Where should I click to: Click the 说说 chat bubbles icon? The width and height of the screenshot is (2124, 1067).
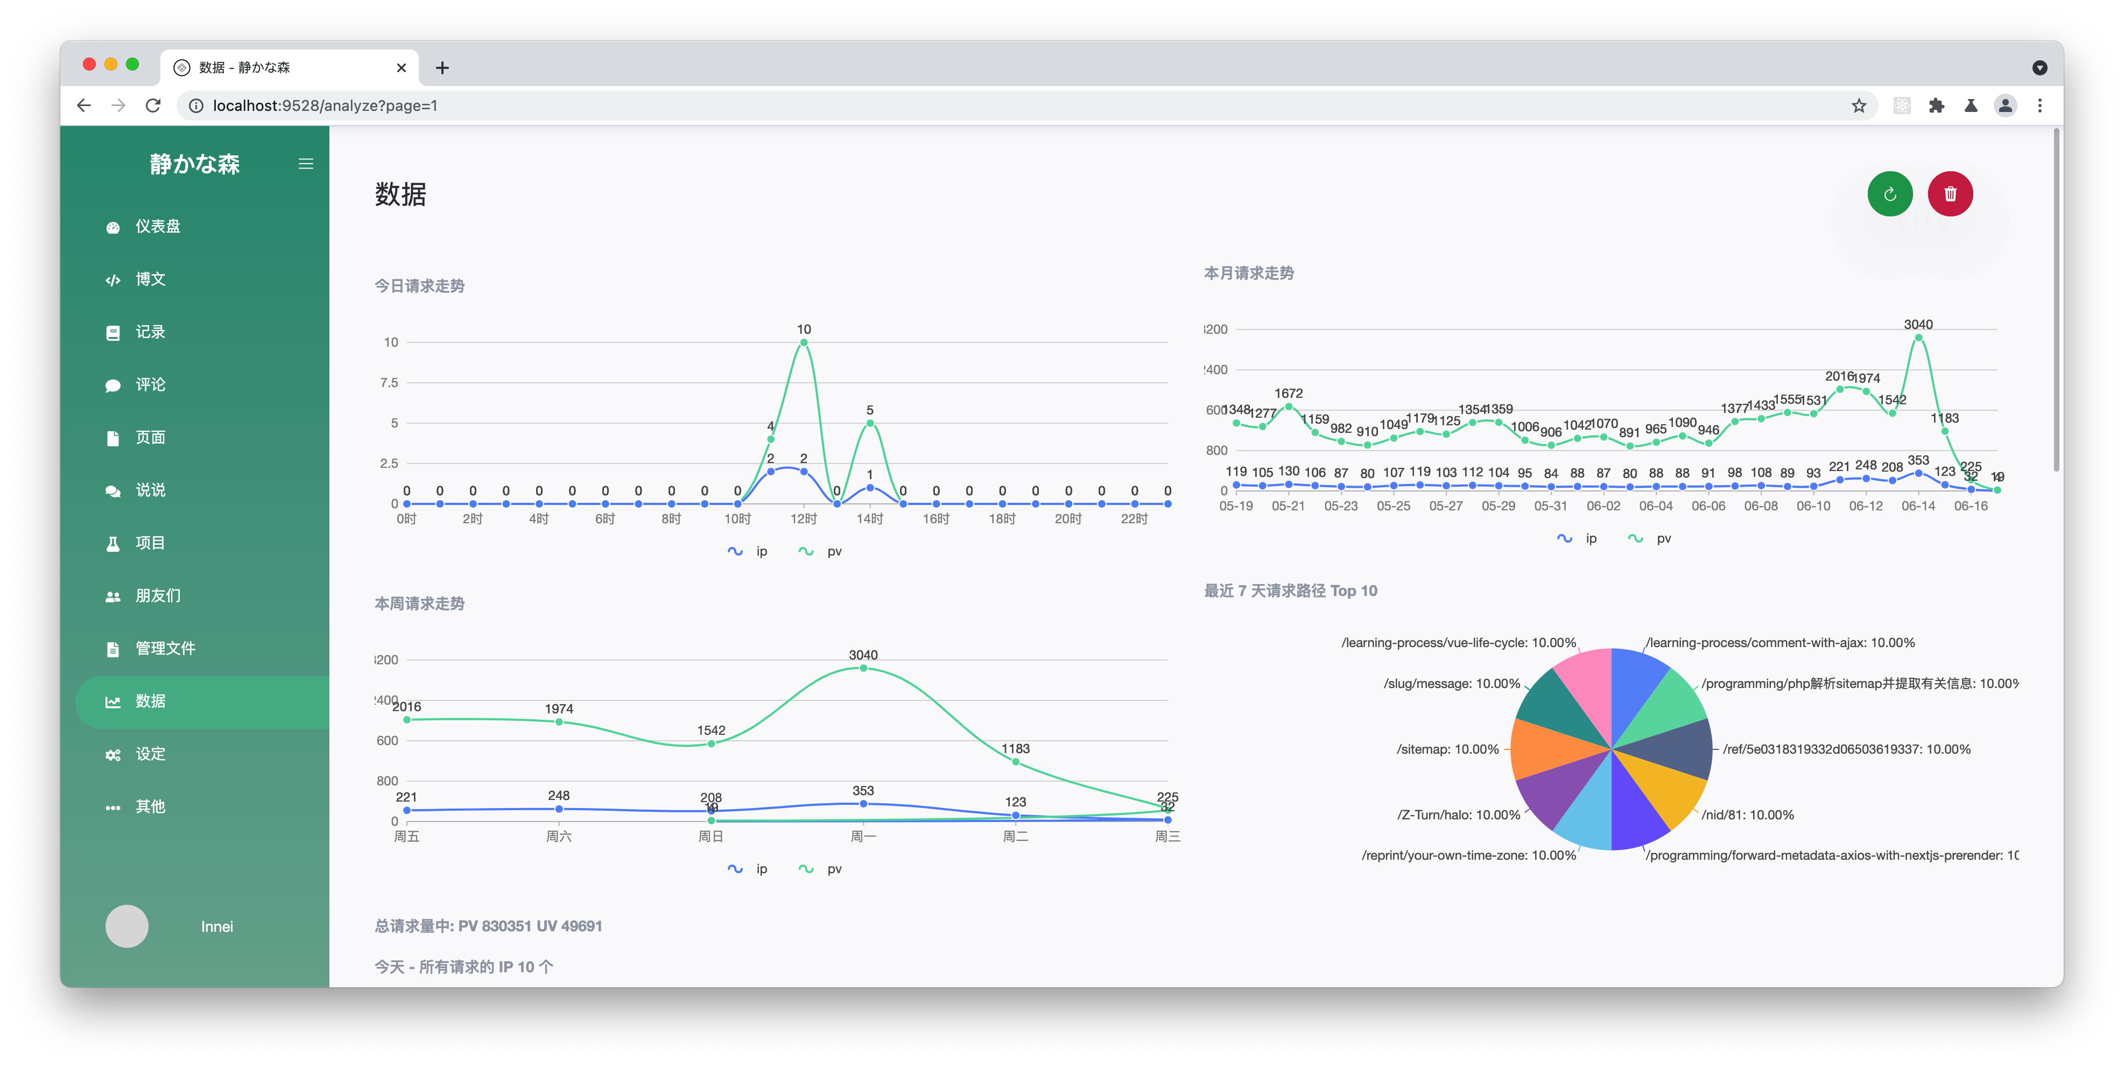tap(113, 490)
